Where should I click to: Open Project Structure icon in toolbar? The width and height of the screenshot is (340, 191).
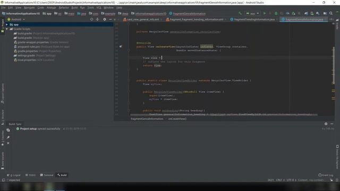pyautogui.click(x=325, y=13)
